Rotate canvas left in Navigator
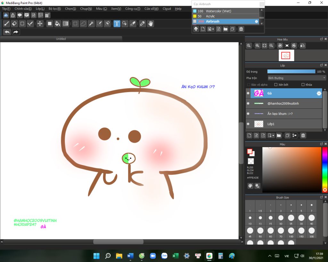 coord(280,45)
